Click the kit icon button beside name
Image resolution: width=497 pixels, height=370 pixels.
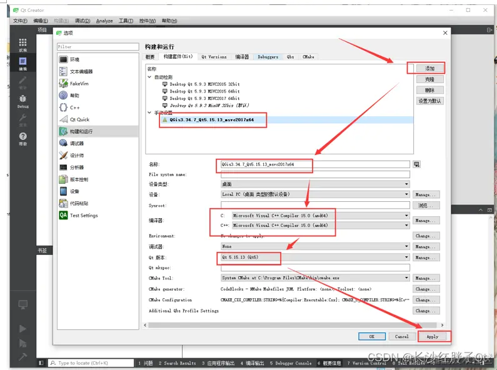click(416, 164)
